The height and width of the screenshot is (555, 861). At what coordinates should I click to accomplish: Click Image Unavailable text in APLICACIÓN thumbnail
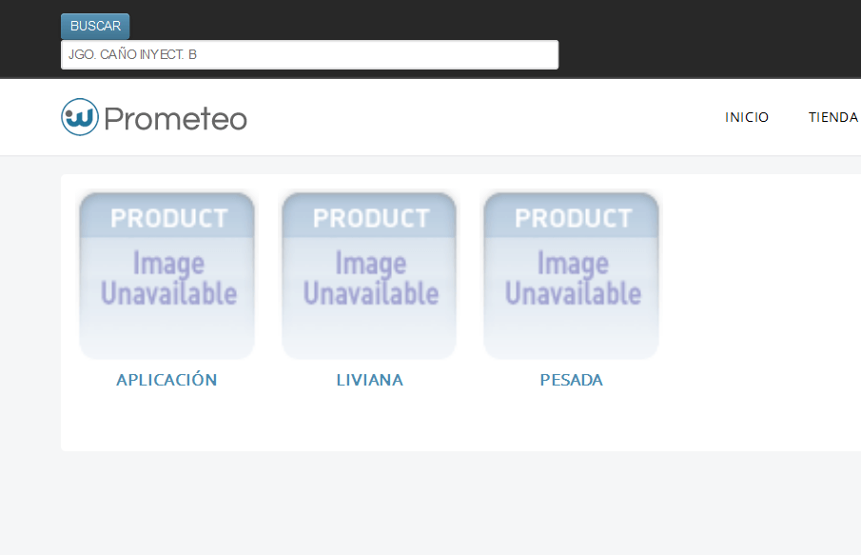pos(169,278)
